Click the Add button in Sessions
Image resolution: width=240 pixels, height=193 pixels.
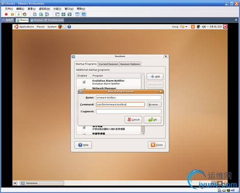[x=155, y=77]
